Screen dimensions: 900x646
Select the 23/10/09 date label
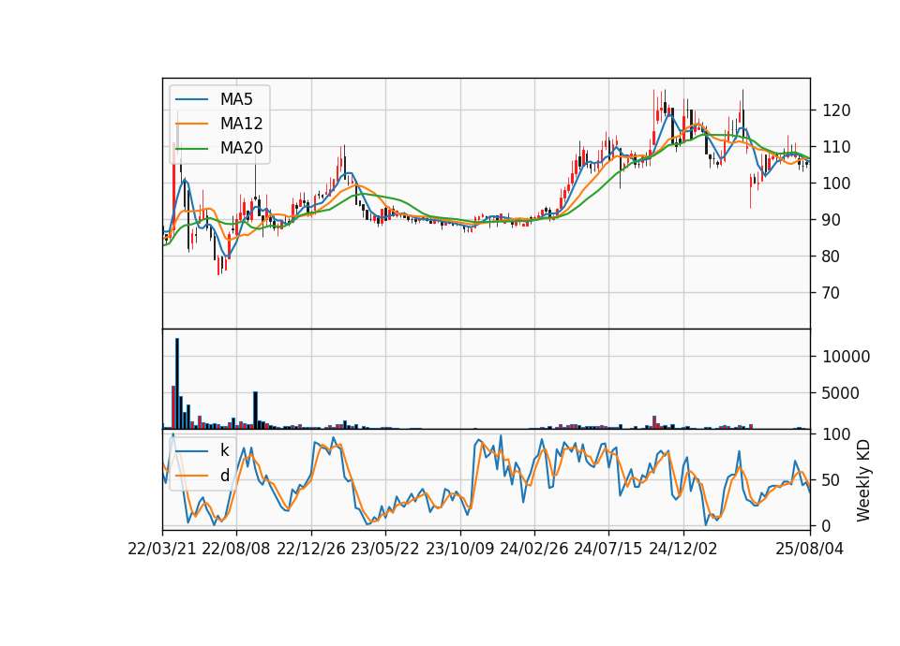click(459, 549)
